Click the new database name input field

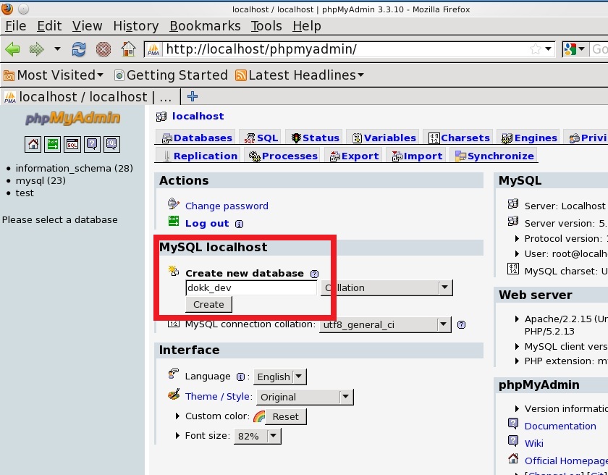tap(250, 287)
